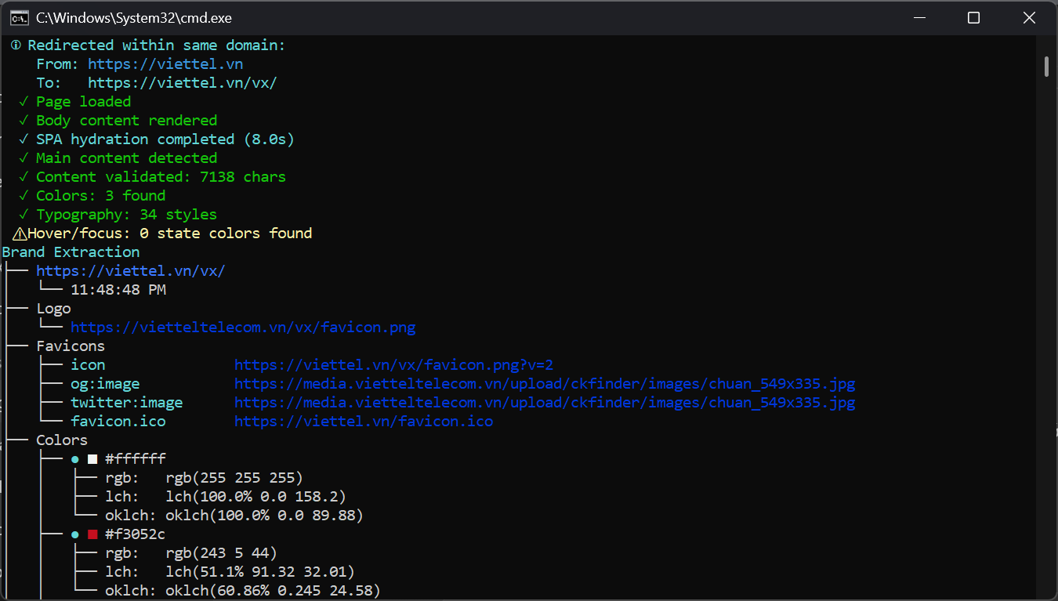
Task: Maximize the cmd.exe window
Action: [x=973, y=18]
